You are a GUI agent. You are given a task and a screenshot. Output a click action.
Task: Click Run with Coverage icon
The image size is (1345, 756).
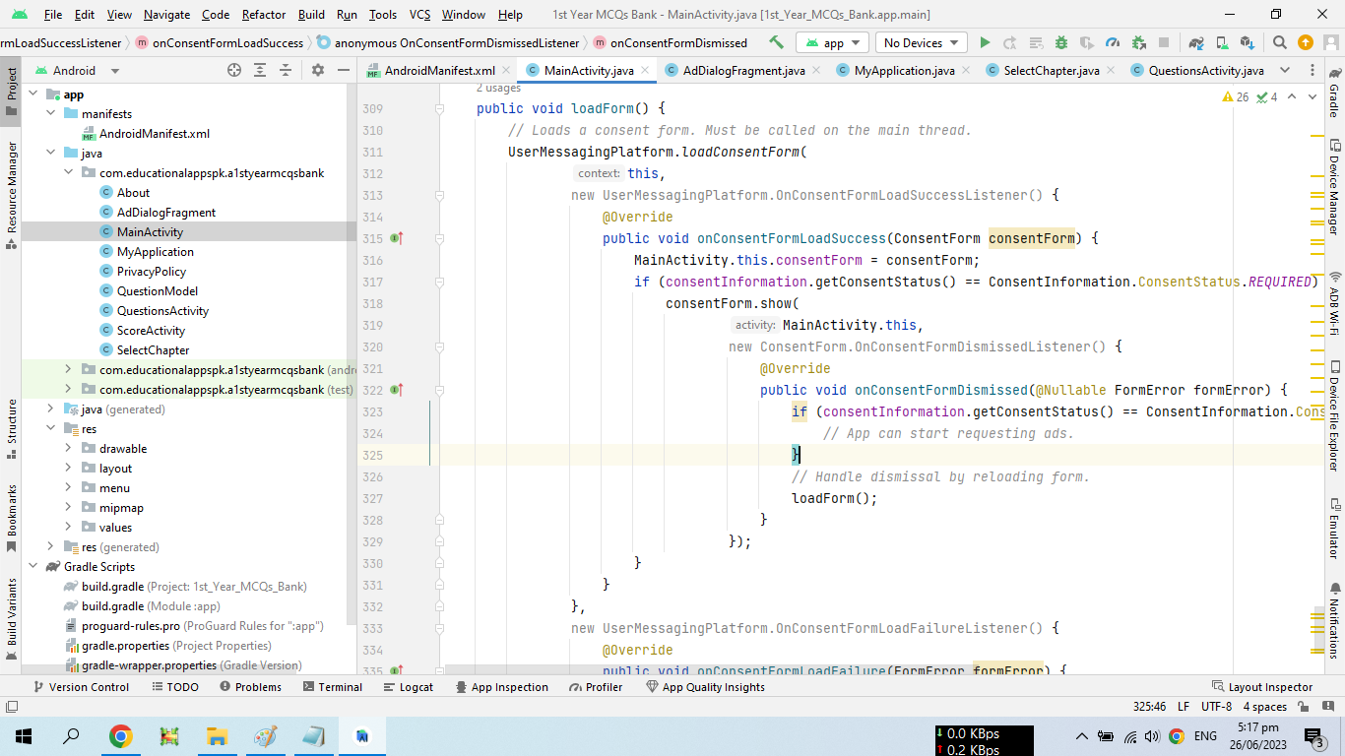[x=1087, y=42]
